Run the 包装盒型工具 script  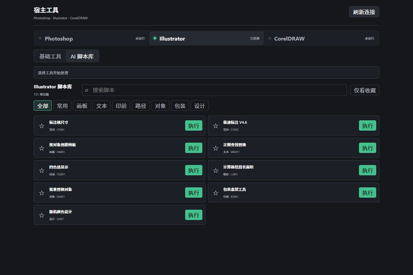pyautogui.click(x=368, y=192)
